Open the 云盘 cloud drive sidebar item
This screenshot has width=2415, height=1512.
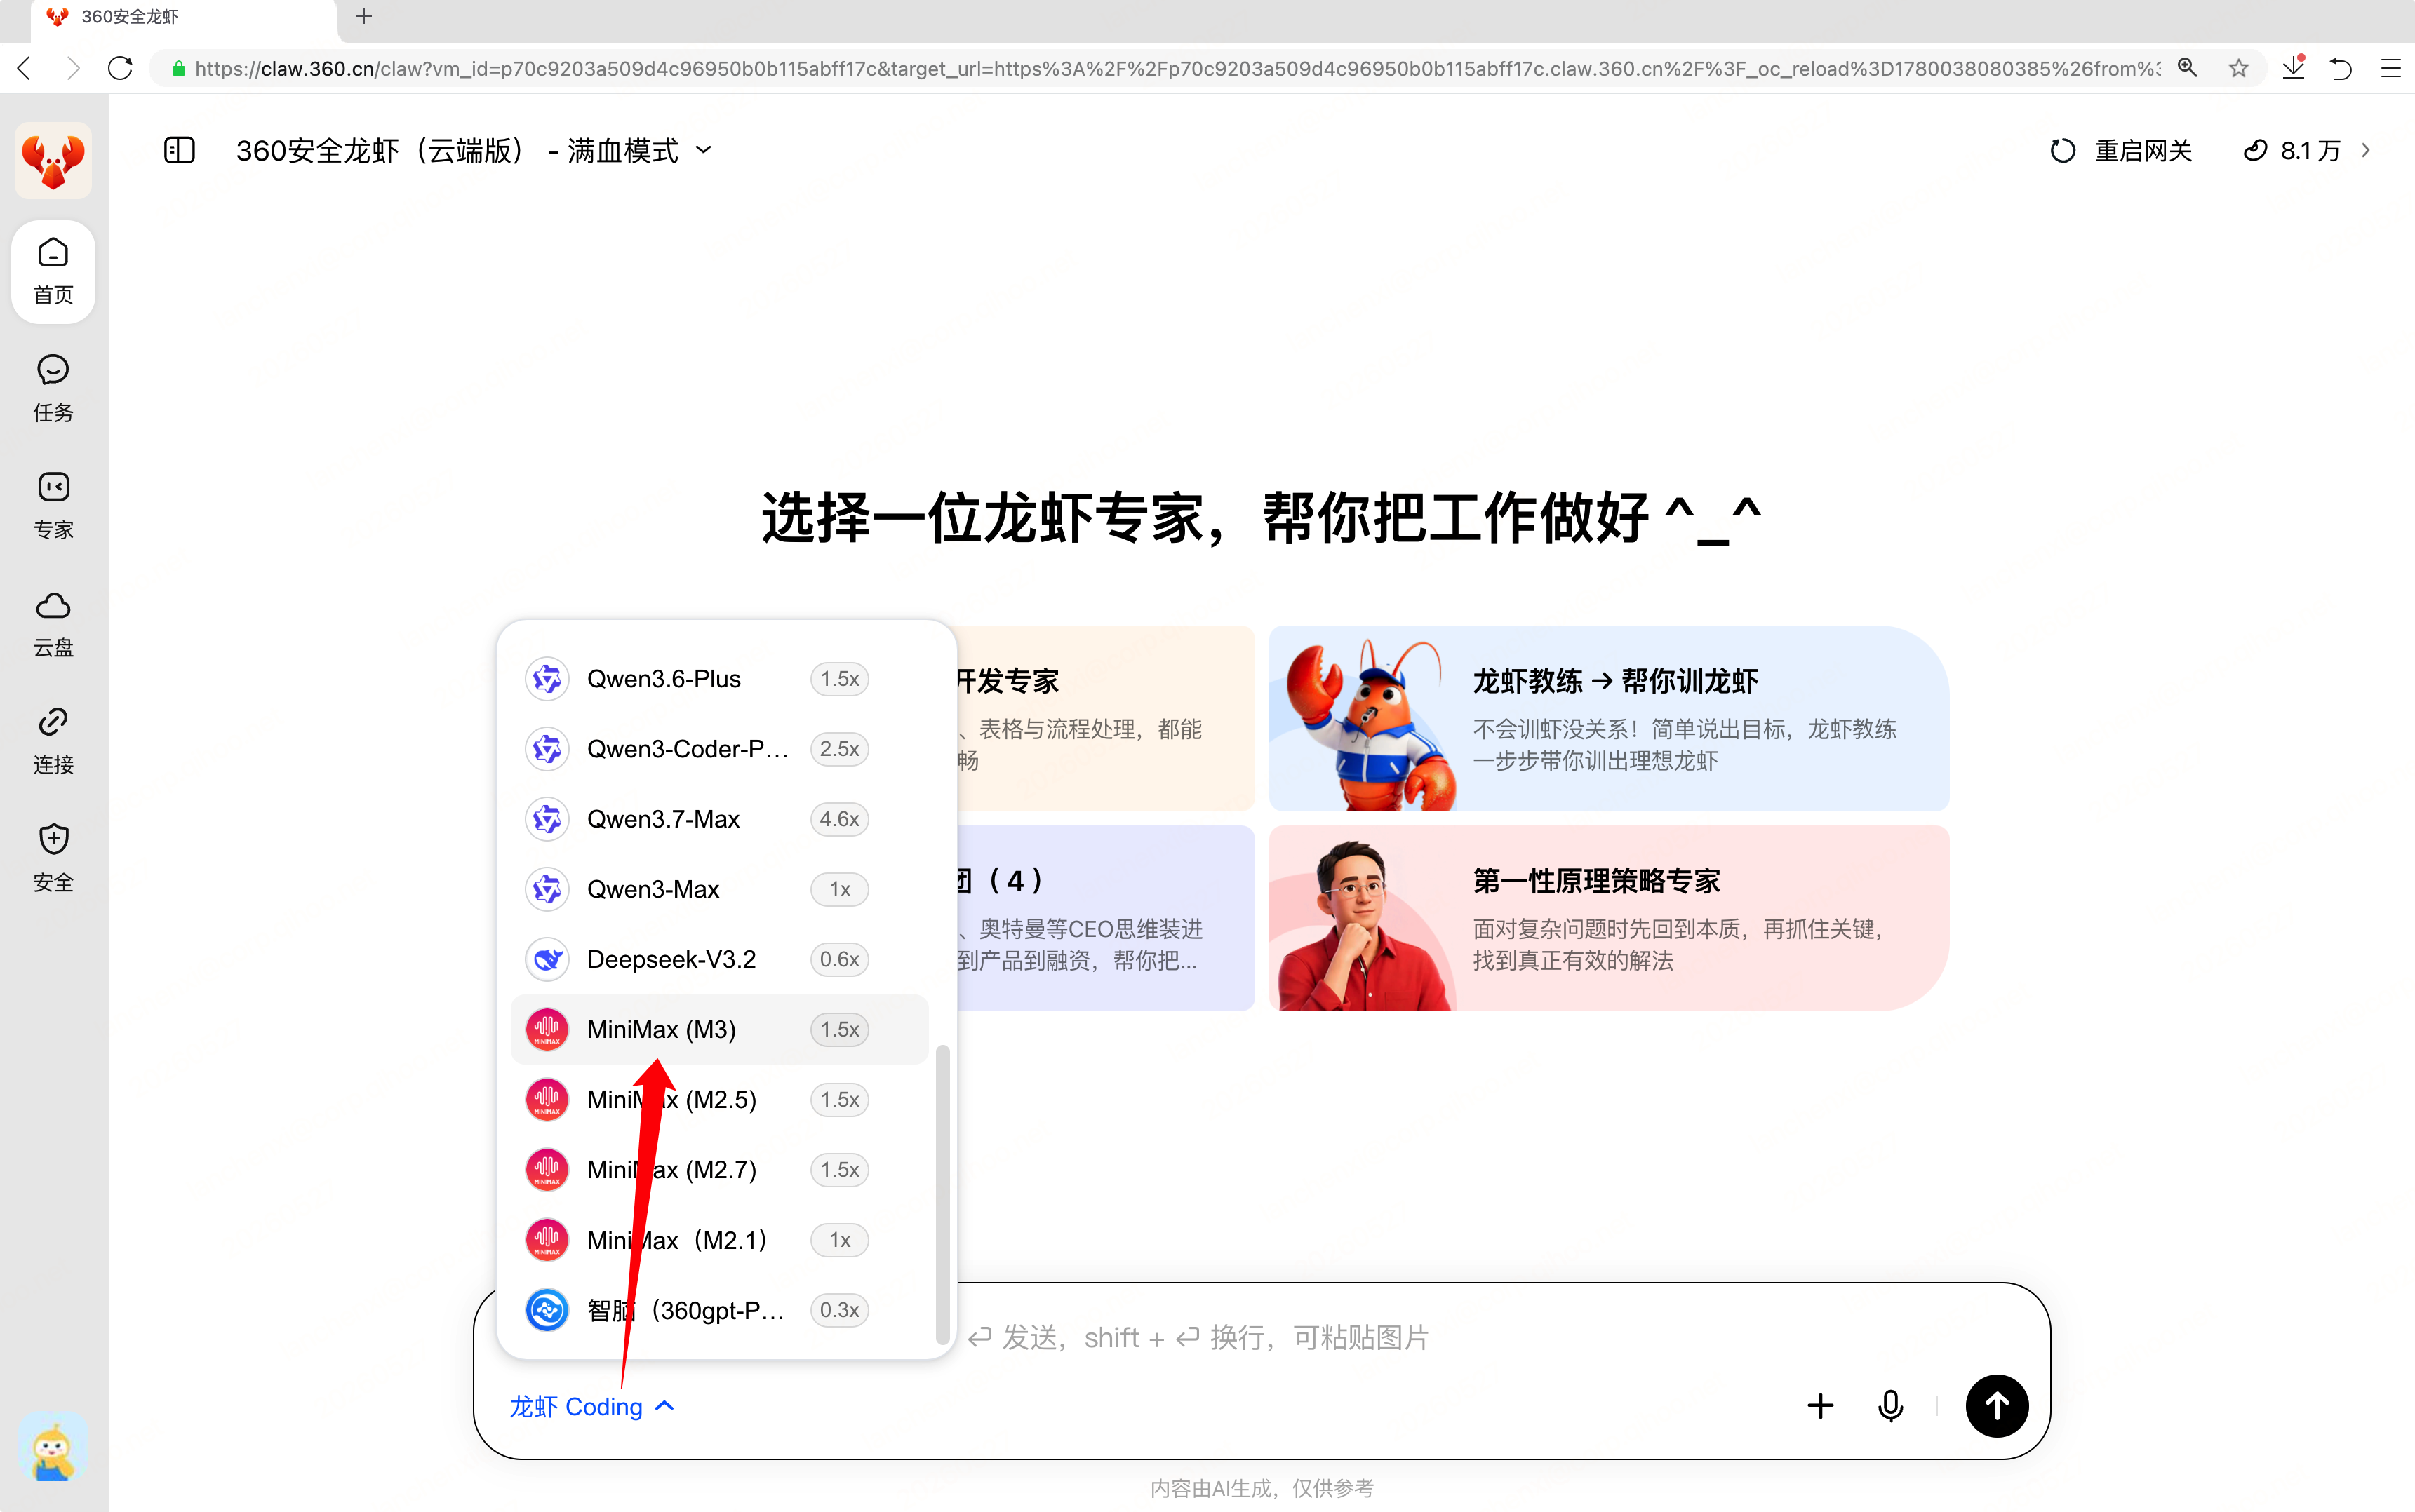click(53, 624)
